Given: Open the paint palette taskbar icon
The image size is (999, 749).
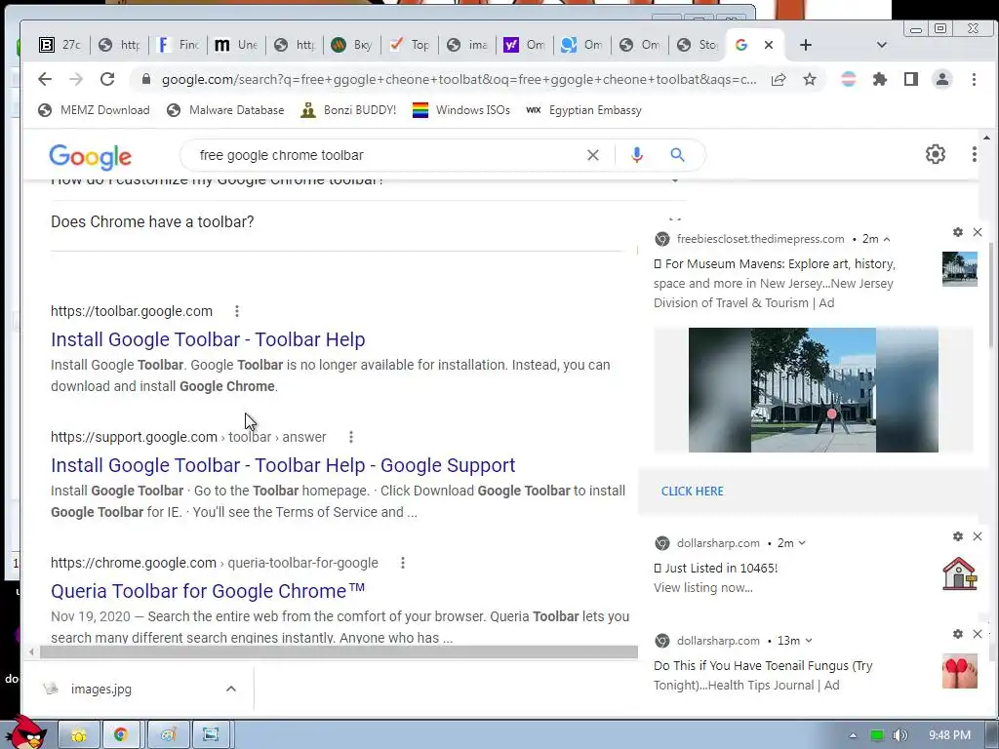Looking at the screenshot, I should pyautogui.click(x=168, y=735).
